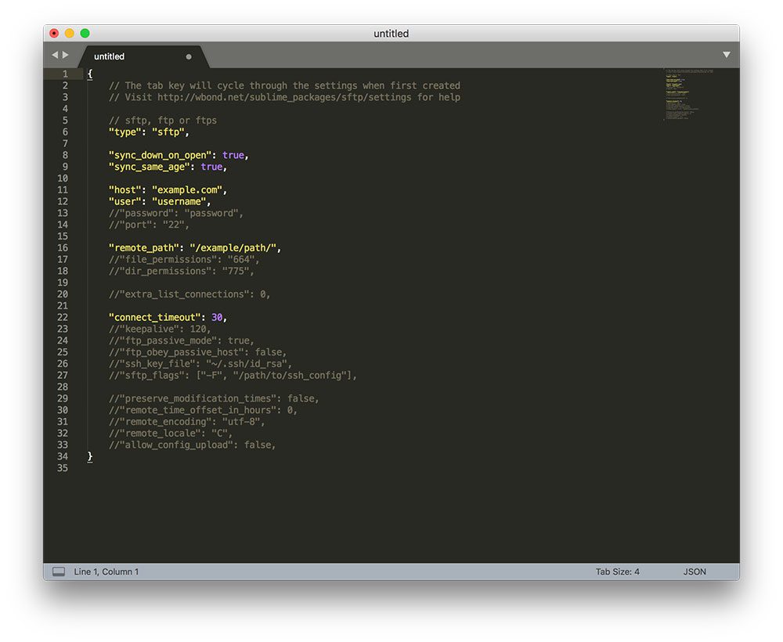Click the "host": "example.com" line
The width and height of the screenshot is (783, 642).
[x=168, y=189]
